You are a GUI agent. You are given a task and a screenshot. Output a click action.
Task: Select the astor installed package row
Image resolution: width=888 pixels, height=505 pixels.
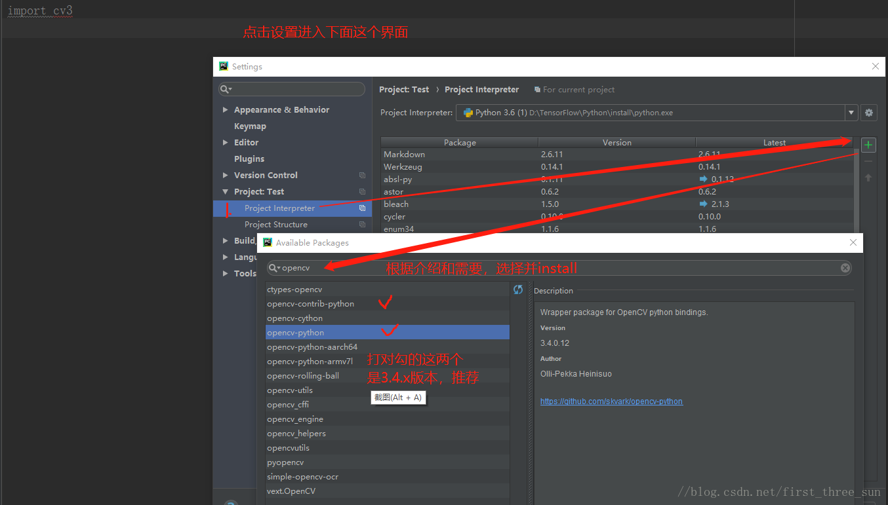tap(617, 192)
